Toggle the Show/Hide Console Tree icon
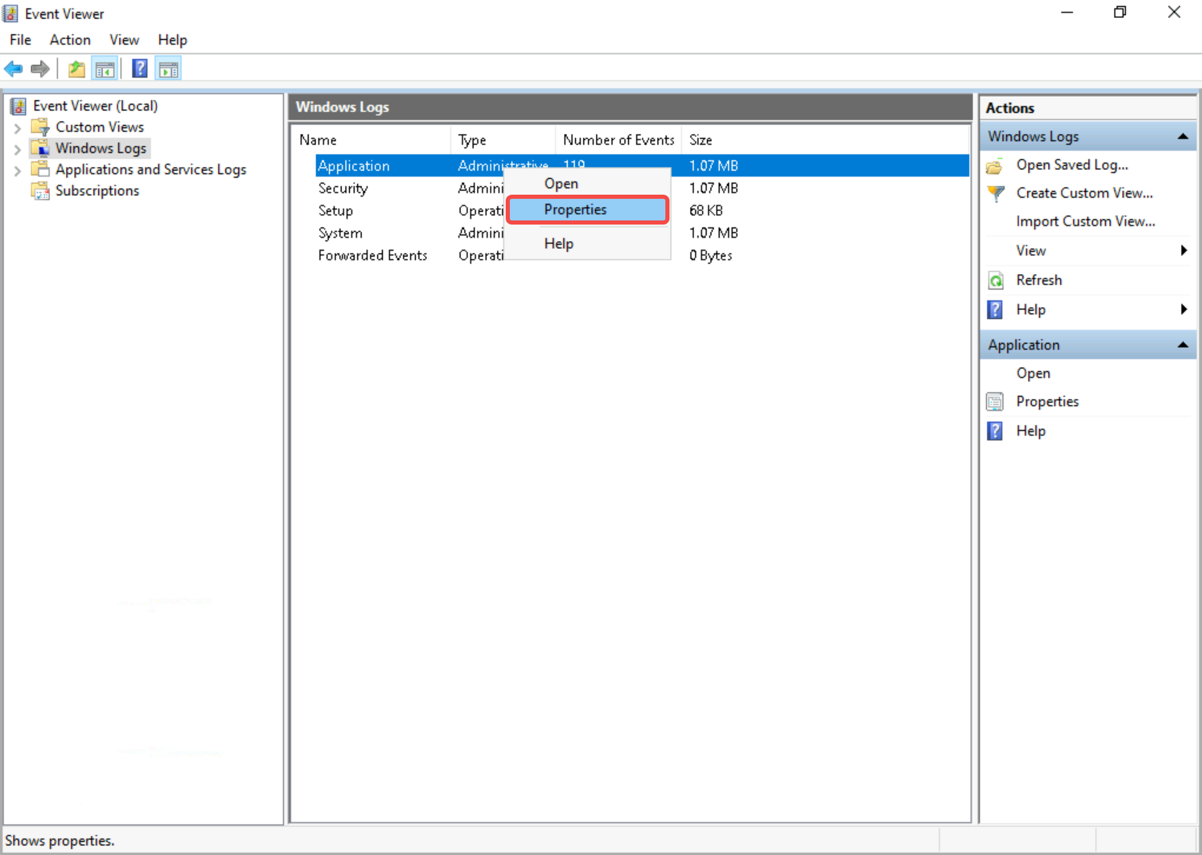Image resolution: width=1202 pixels, height=855 pixels. pyautogui.click(x=104, y=69)
